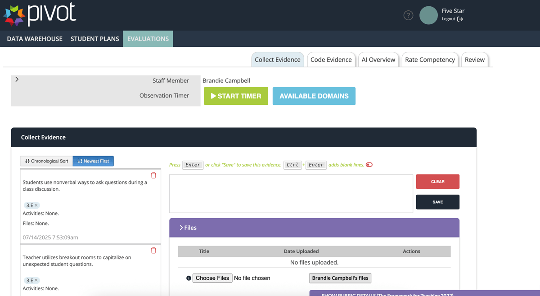Toggle the adds blank lines switch
The image size is (540, 296).
pyautogui.click(x=369, y=165)
